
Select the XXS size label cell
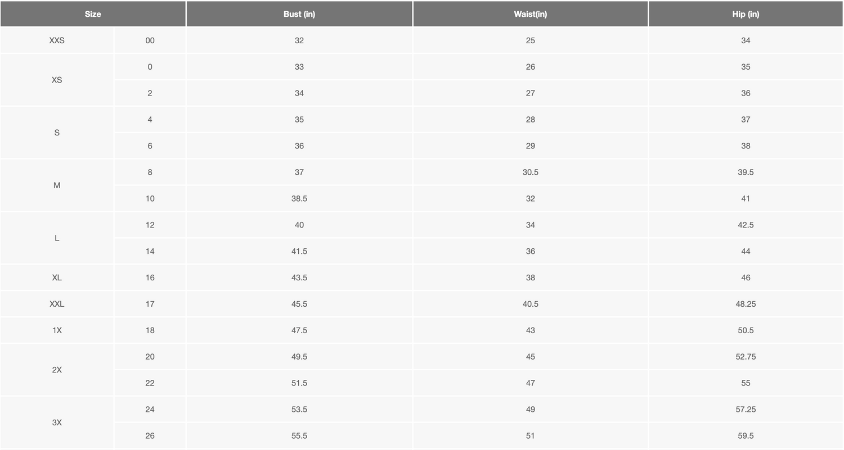[57, 40]
